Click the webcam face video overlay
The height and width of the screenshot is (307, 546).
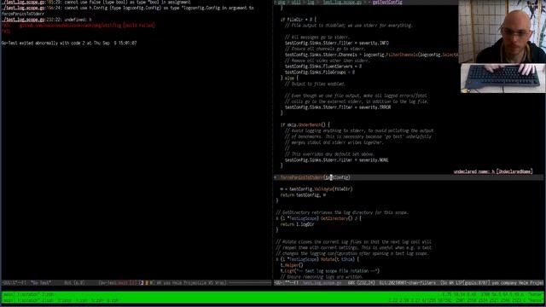coord(502,32)
